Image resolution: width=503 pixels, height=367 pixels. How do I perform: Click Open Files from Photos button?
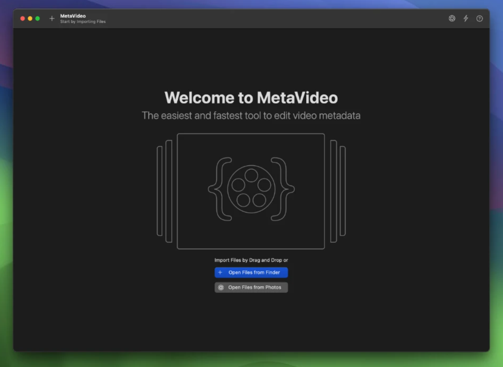(251, 287)
